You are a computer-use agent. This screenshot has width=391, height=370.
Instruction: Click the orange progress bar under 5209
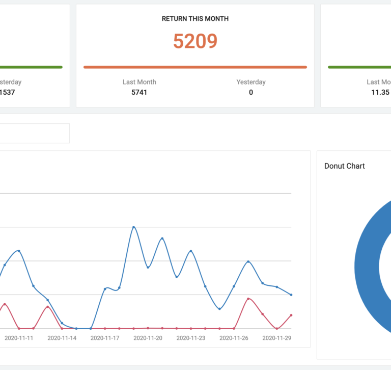pyautogui.click(x=195, y=67)
